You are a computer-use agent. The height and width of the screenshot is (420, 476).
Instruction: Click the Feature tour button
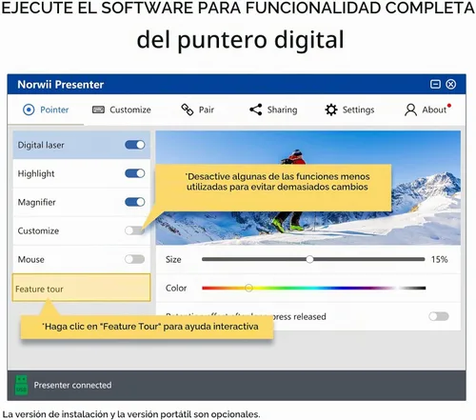pyautogui.click(x=81, y=288)
